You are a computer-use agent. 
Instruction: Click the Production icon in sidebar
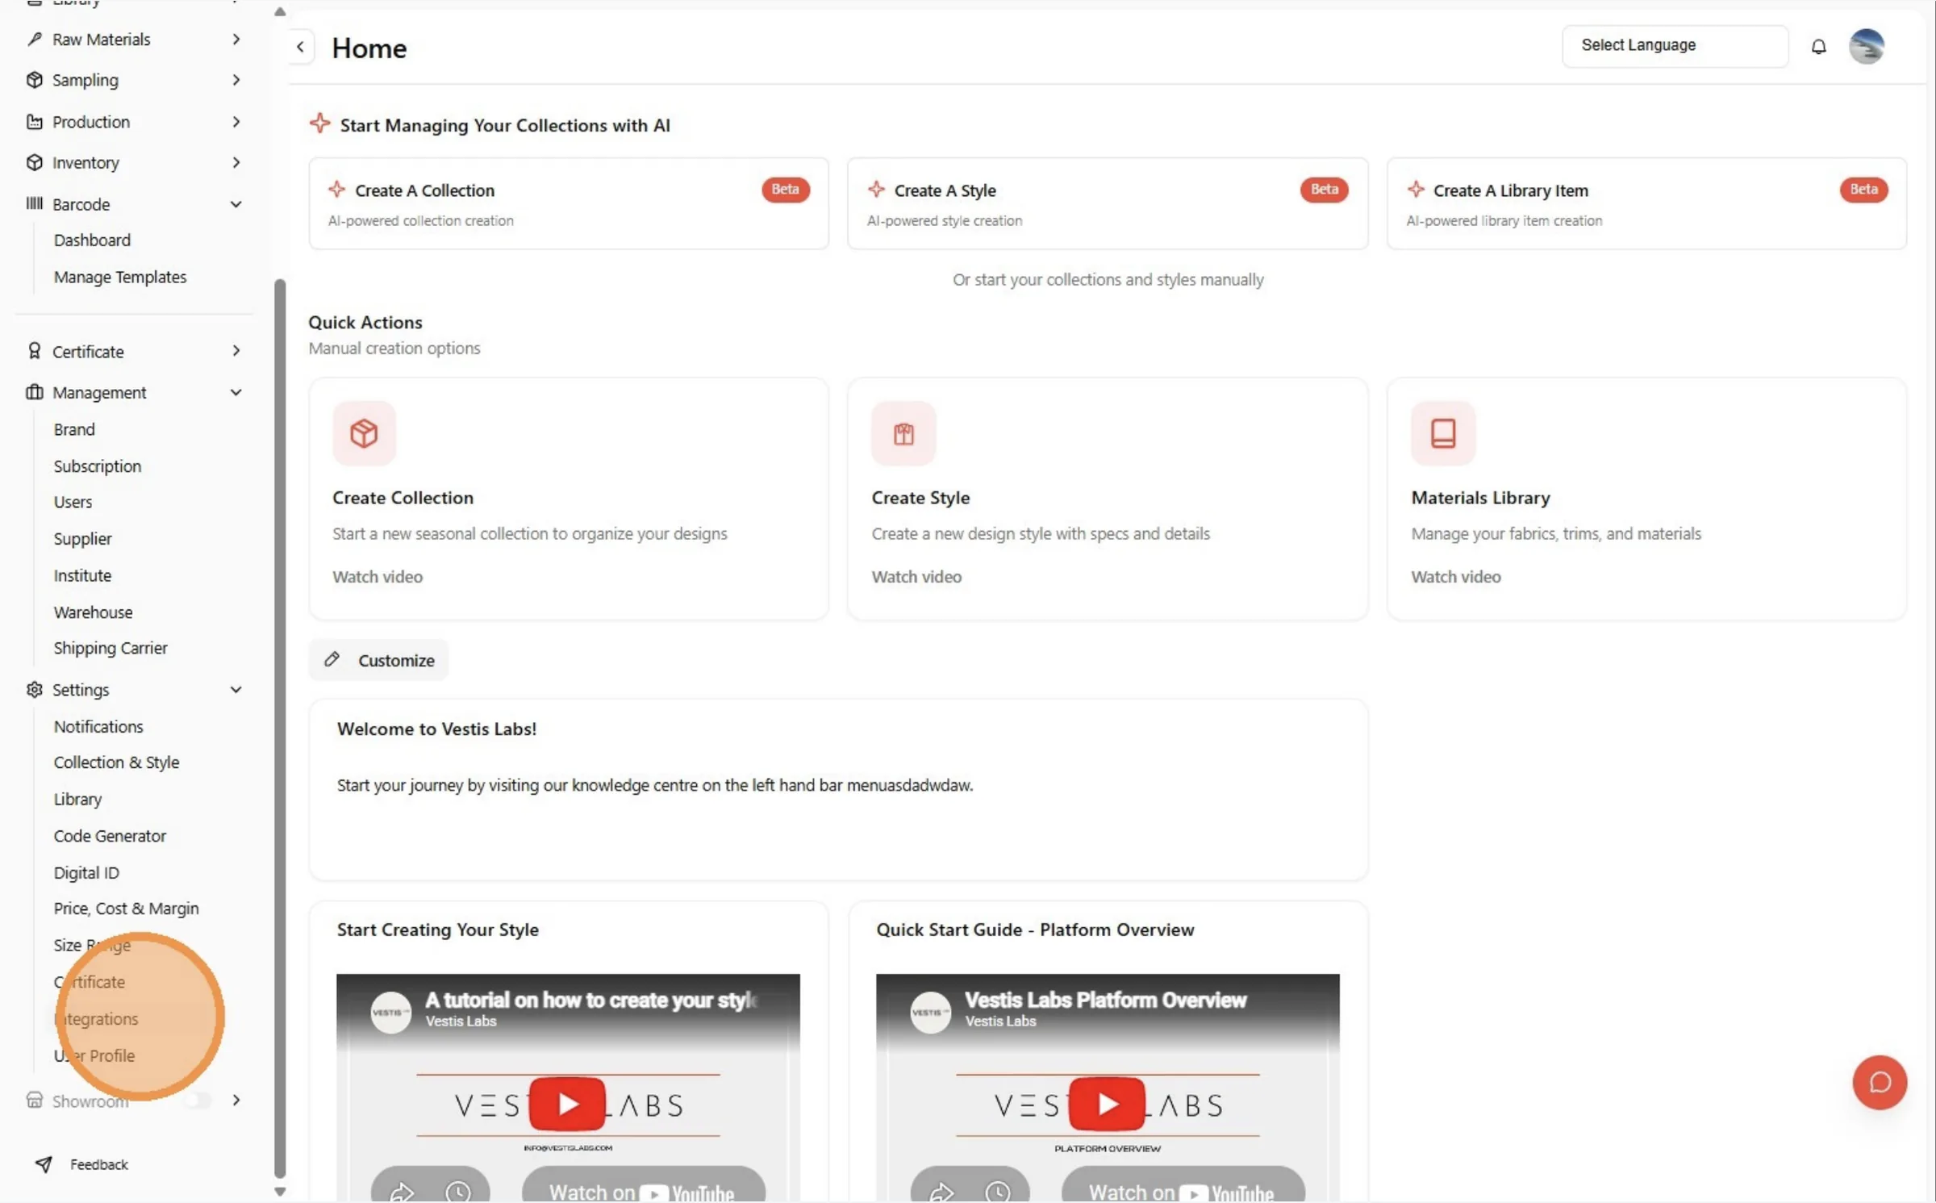[34, 121]
